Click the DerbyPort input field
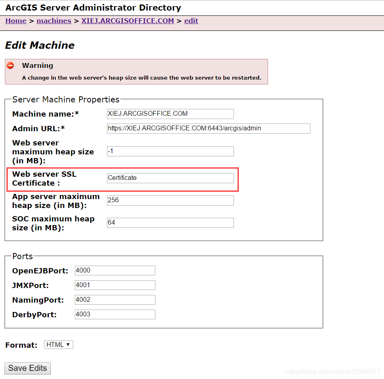 point(115,314)
